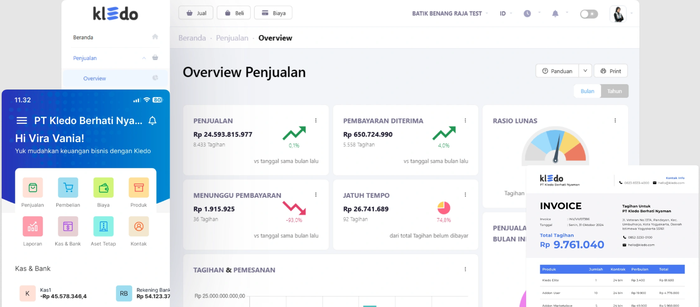Click the notification bell in top bar
Screen dimensions: 700x307
555,14
